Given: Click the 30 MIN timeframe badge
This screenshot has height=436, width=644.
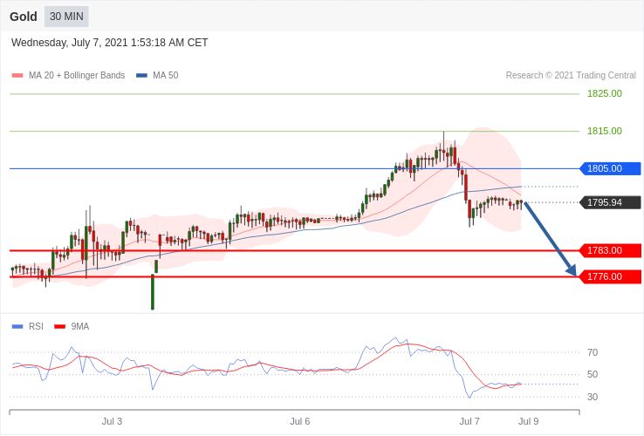Looking at the screenshot, I should pyautogui.click(x=66, y=17).
